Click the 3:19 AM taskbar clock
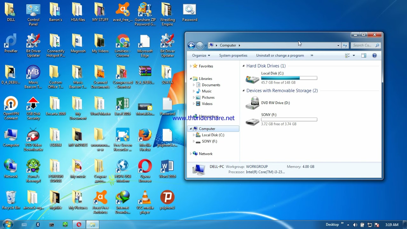 point(391,225)
